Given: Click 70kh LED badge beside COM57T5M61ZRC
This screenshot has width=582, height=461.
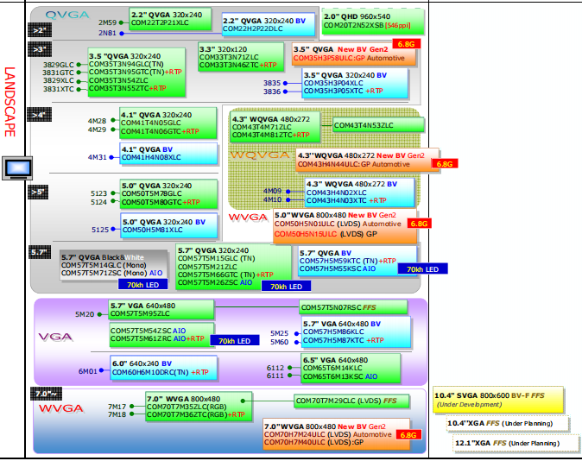Looking at the screenshot, I should pyautogui.click(x=235, y=341).
